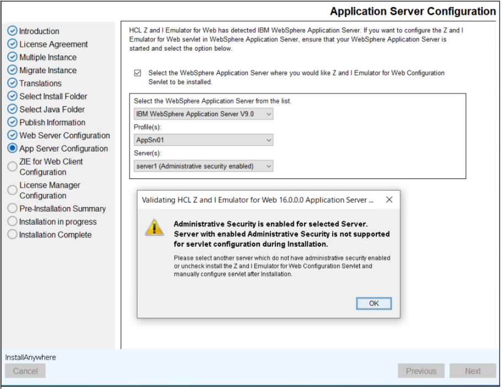Click the yellow warning triangle icon

click(154, 228)
